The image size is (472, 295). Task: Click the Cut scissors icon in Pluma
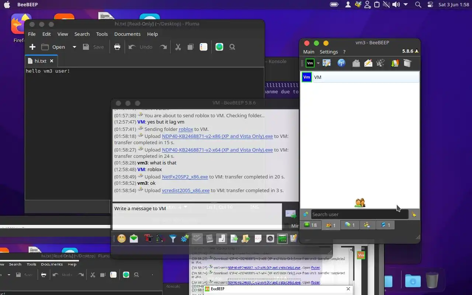click(178, 47)
